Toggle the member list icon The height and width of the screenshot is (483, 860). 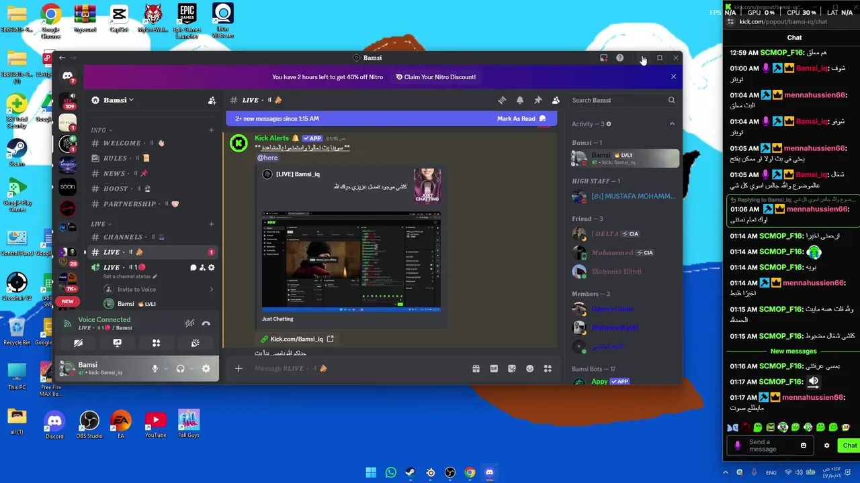click(556, 100)
